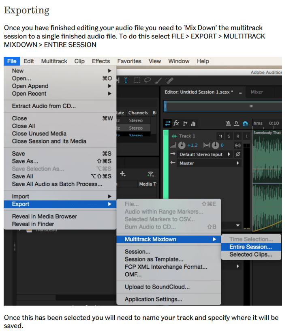Switch to the Mixer tab

257,92
